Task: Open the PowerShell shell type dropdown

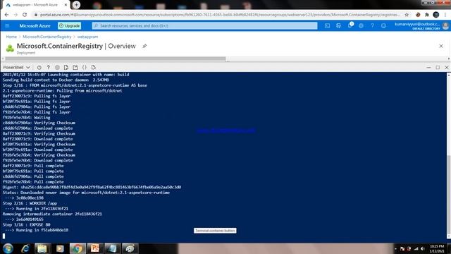Action: [16, 68]
